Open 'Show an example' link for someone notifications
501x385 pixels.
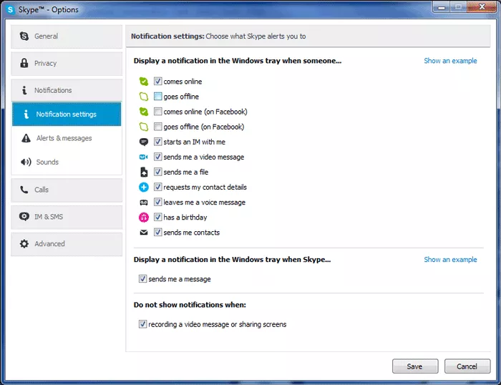450,61
